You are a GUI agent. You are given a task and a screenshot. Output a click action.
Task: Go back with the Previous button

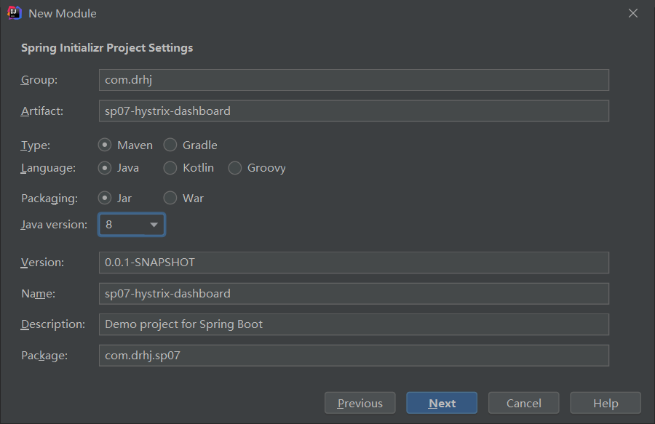click(x=360, y=403)
